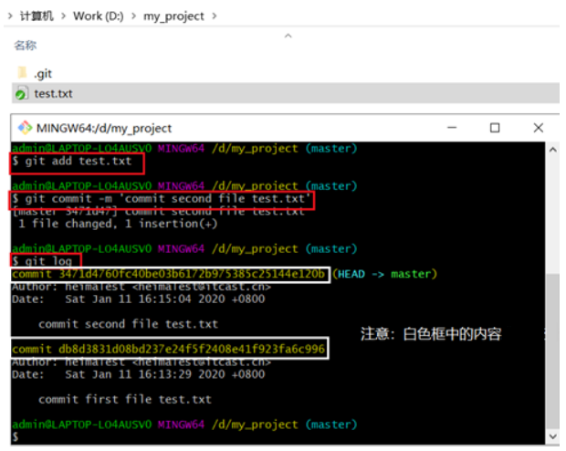Open the .git folder icon

(23, 73)
